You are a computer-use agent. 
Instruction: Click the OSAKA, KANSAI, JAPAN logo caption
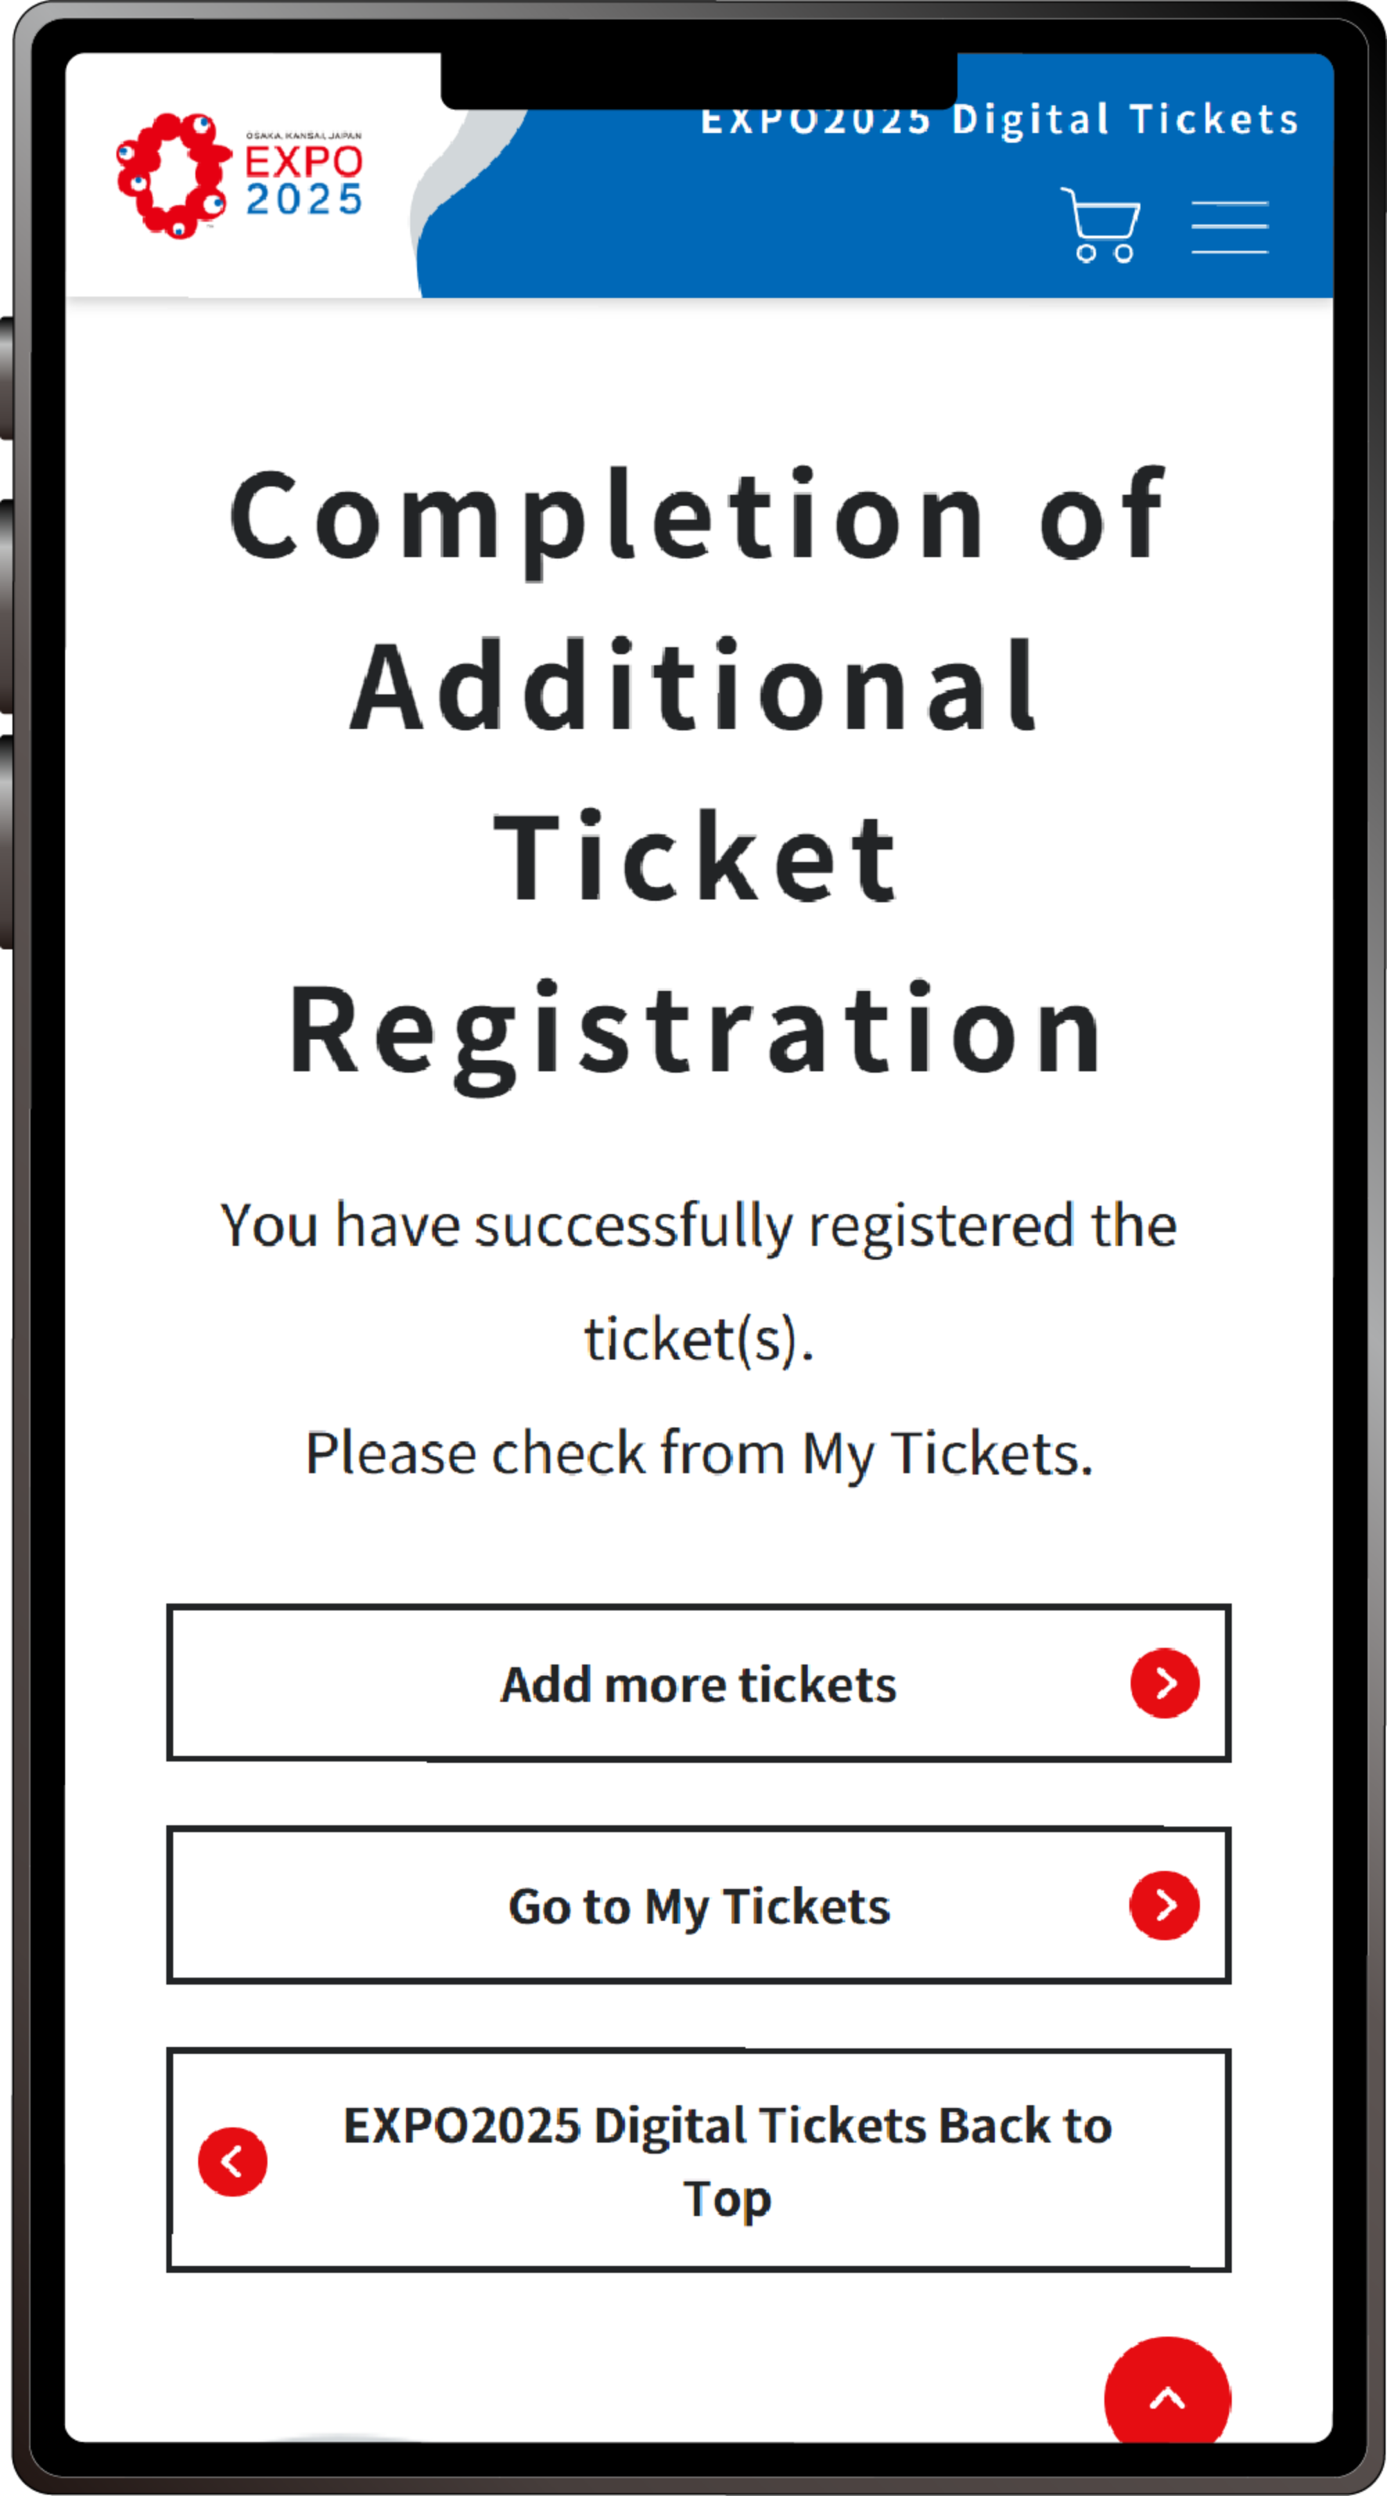tap(304, 136)
